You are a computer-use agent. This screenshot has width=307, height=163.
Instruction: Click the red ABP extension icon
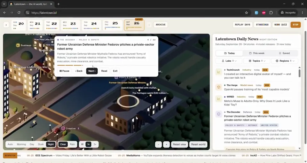click(264, 12)
